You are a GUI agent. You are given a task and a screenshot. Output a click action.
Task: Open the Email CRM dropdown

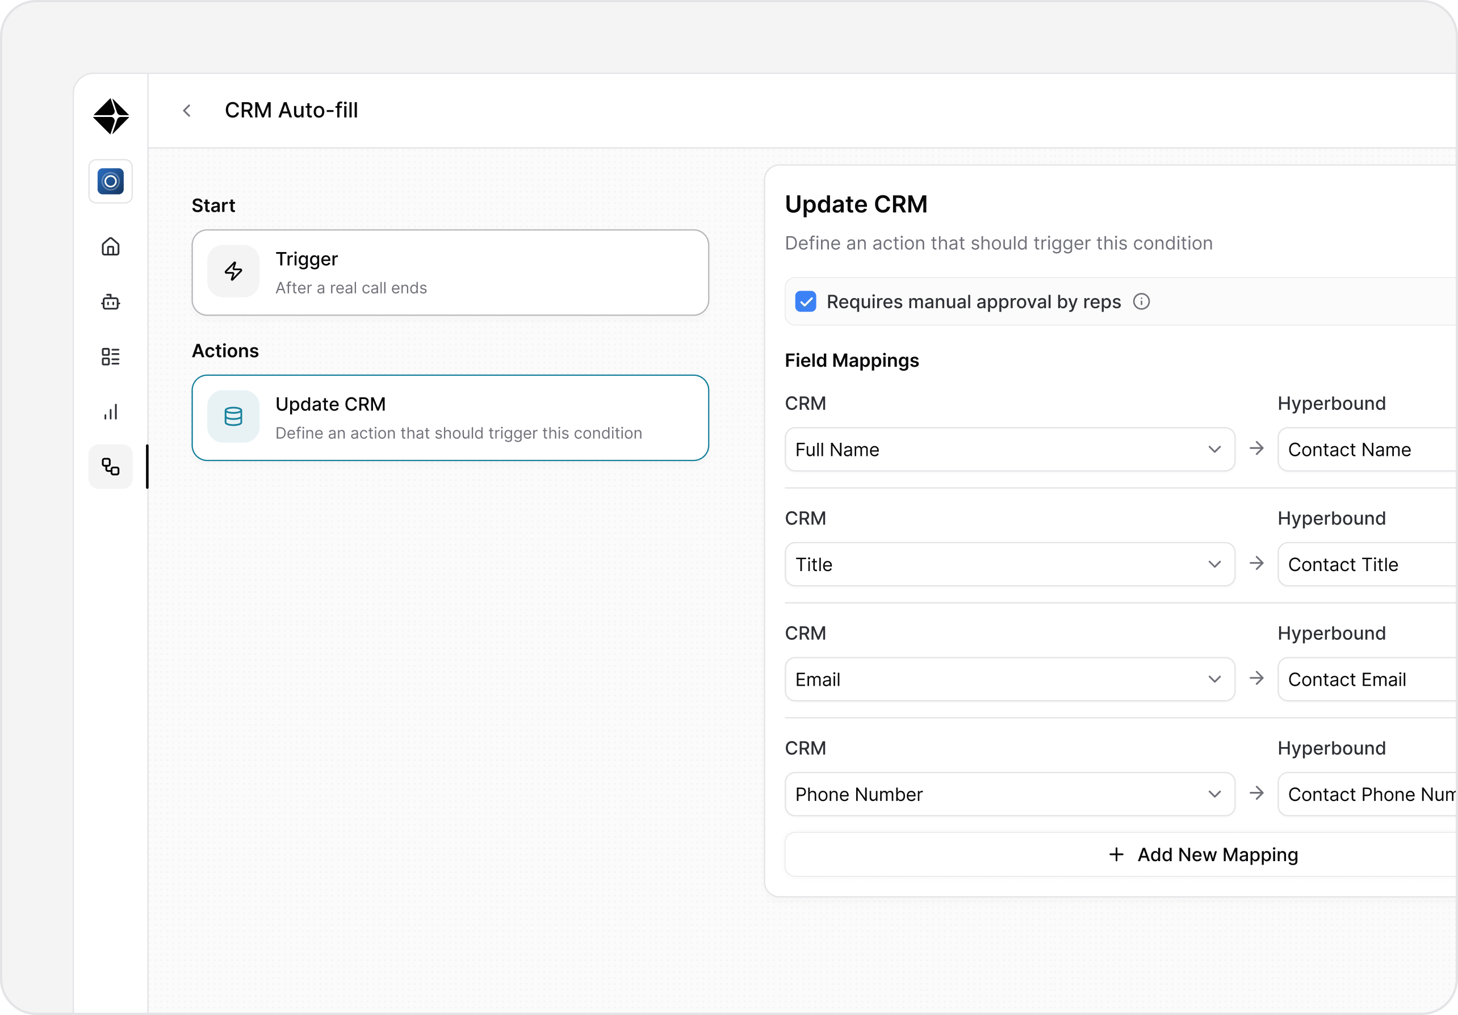coord(1009,679)
